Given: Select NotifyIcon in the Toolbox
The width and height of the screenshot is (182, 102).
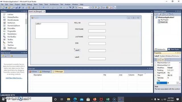Looking at the screenshot, I should point(11,23).
